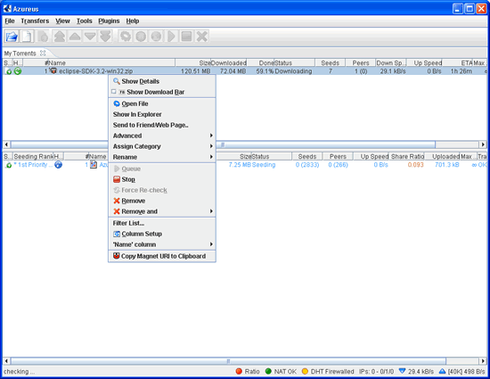This screenshot has width=490, height=379.
Task: Click the new document toolbar icon
Action: (x=27, y=37)
